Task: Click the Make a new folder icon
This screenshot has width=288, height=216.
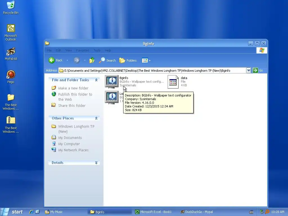Action: click(x=54, y=88)
